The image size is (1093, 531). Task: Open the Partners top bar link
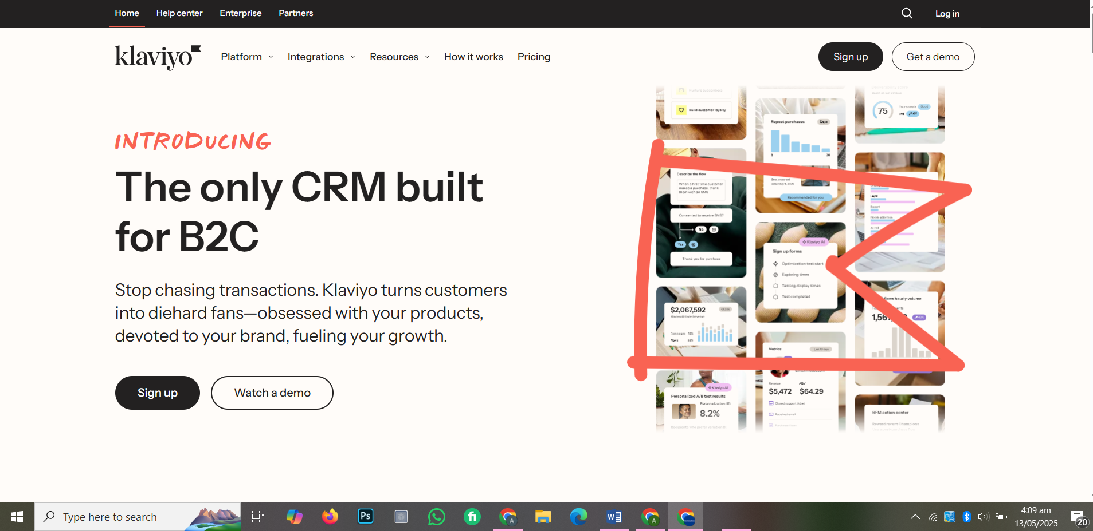[296, 13]
